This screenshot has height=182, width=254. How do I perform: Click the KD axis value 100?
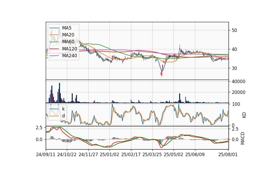click(236, 104)
